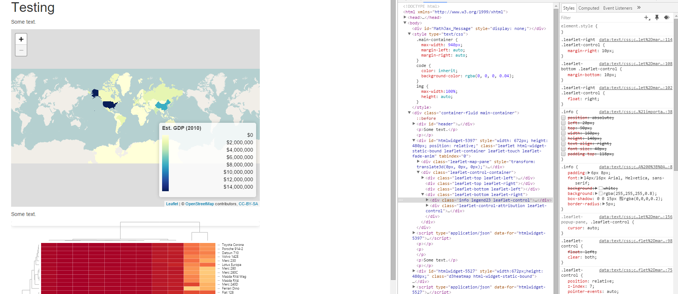Click the ellipsis beside selected legend23 node

pos(400,200)
